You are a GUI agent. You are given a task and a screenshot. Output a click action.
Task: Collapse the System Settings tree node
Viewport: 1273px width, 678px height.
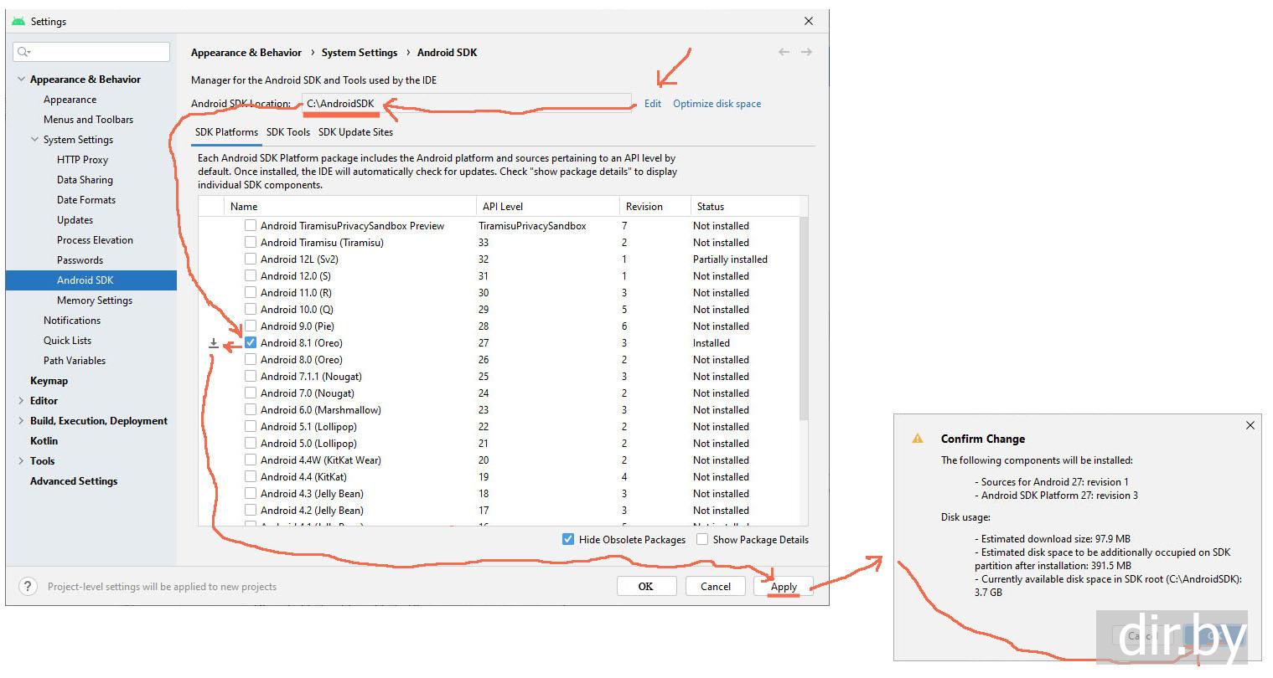pyautogui.click(x=34, y=140)
